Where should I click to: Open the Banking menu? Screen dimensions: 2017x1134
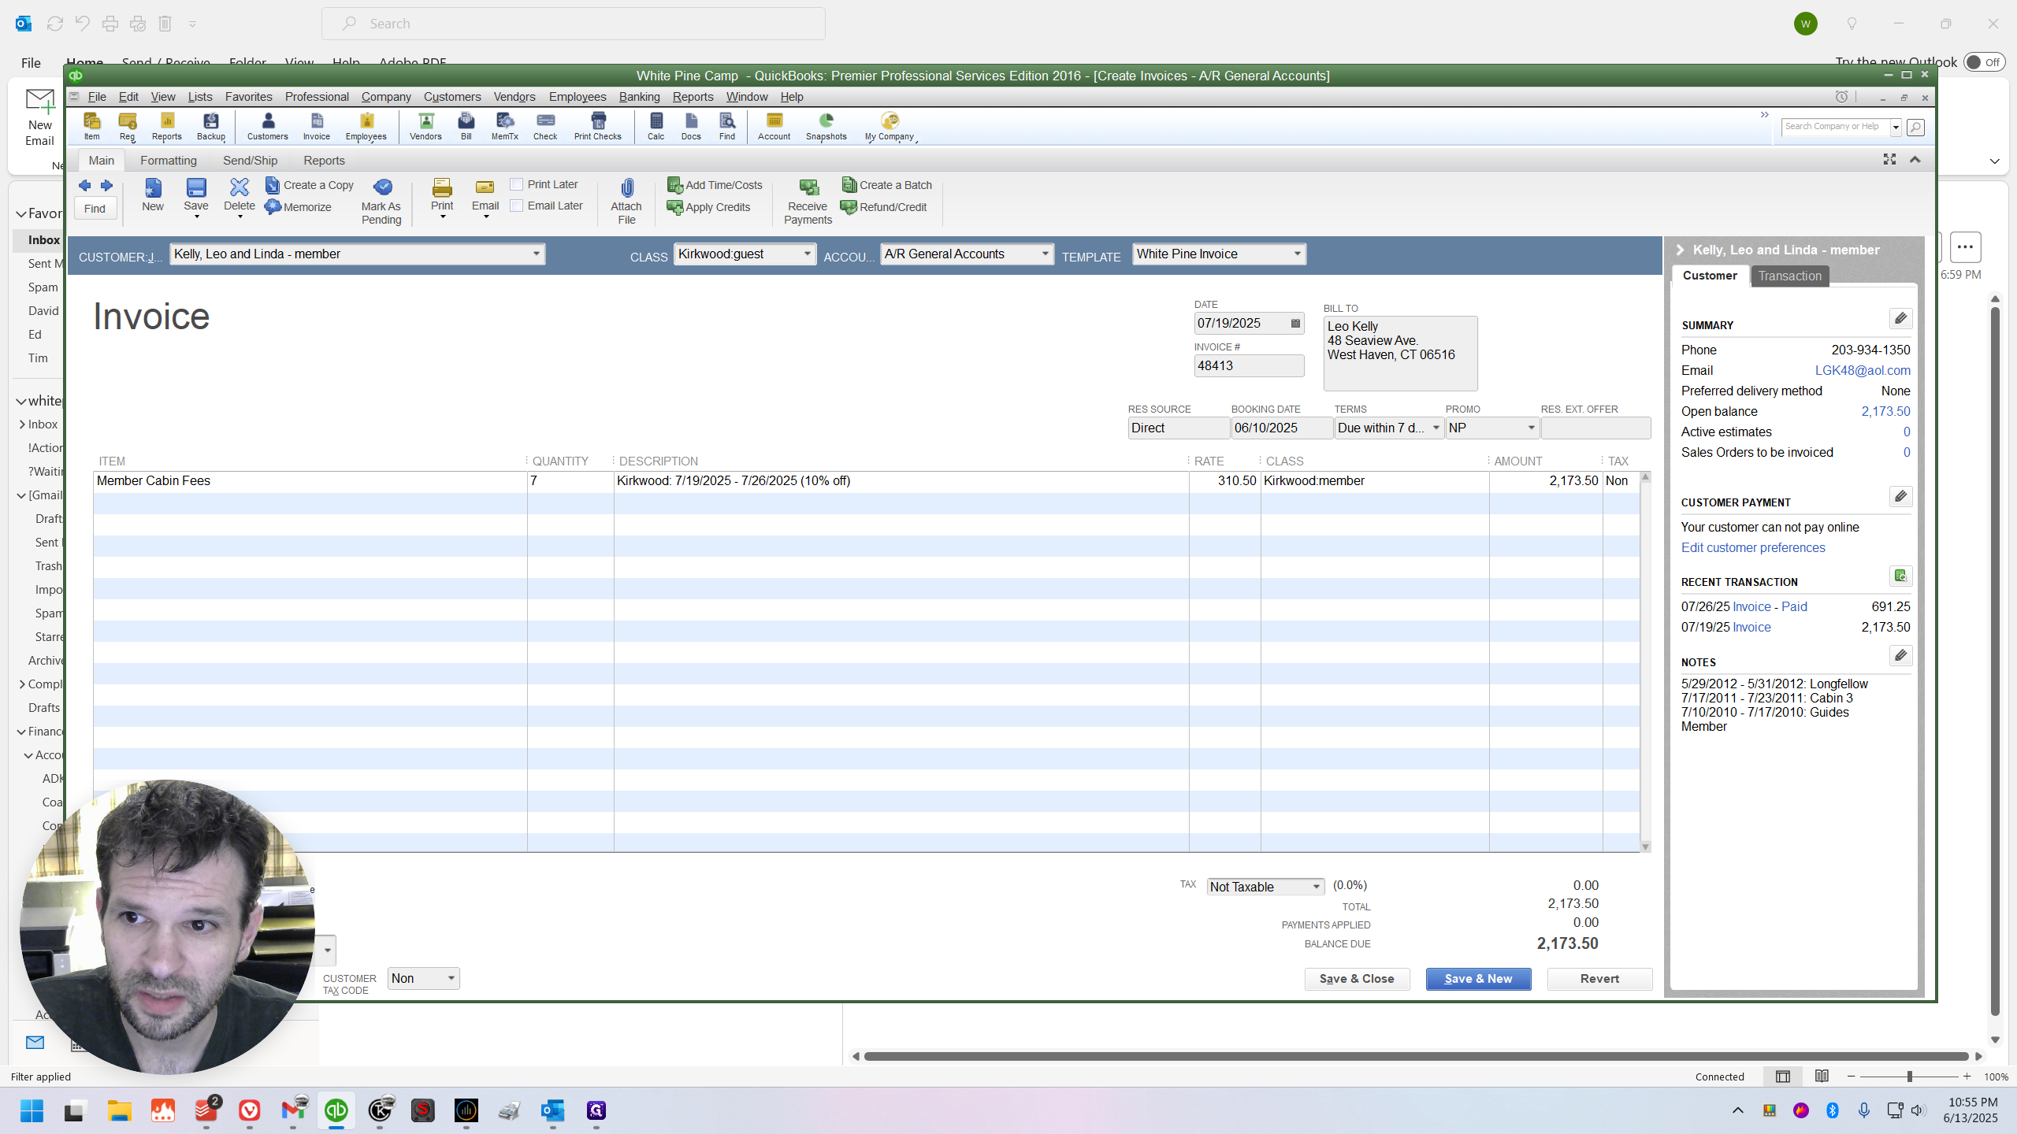click(x=639, y=97)
